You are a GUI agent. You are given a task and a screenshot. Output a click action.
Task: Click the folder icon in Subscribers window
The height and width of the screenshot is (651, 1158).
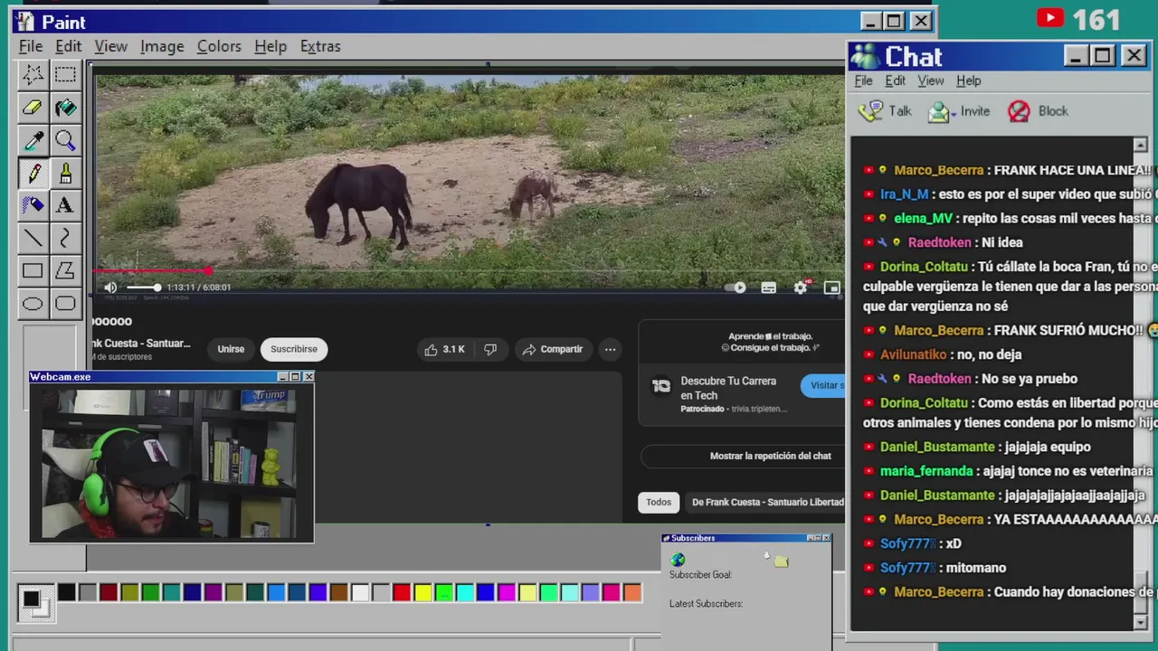782,561
